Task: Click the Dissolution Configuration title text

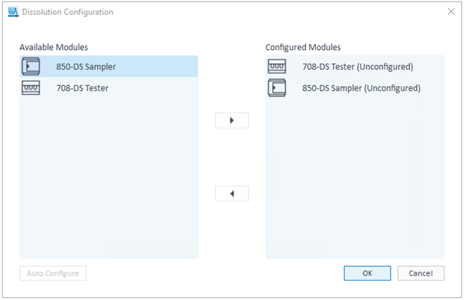Action: tap(68, 12)
